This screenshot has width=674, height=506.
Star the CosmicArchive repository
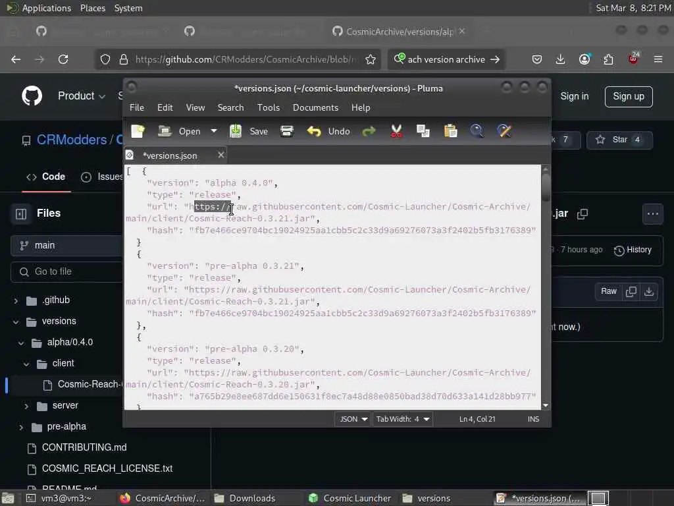[x=619, y=140]
